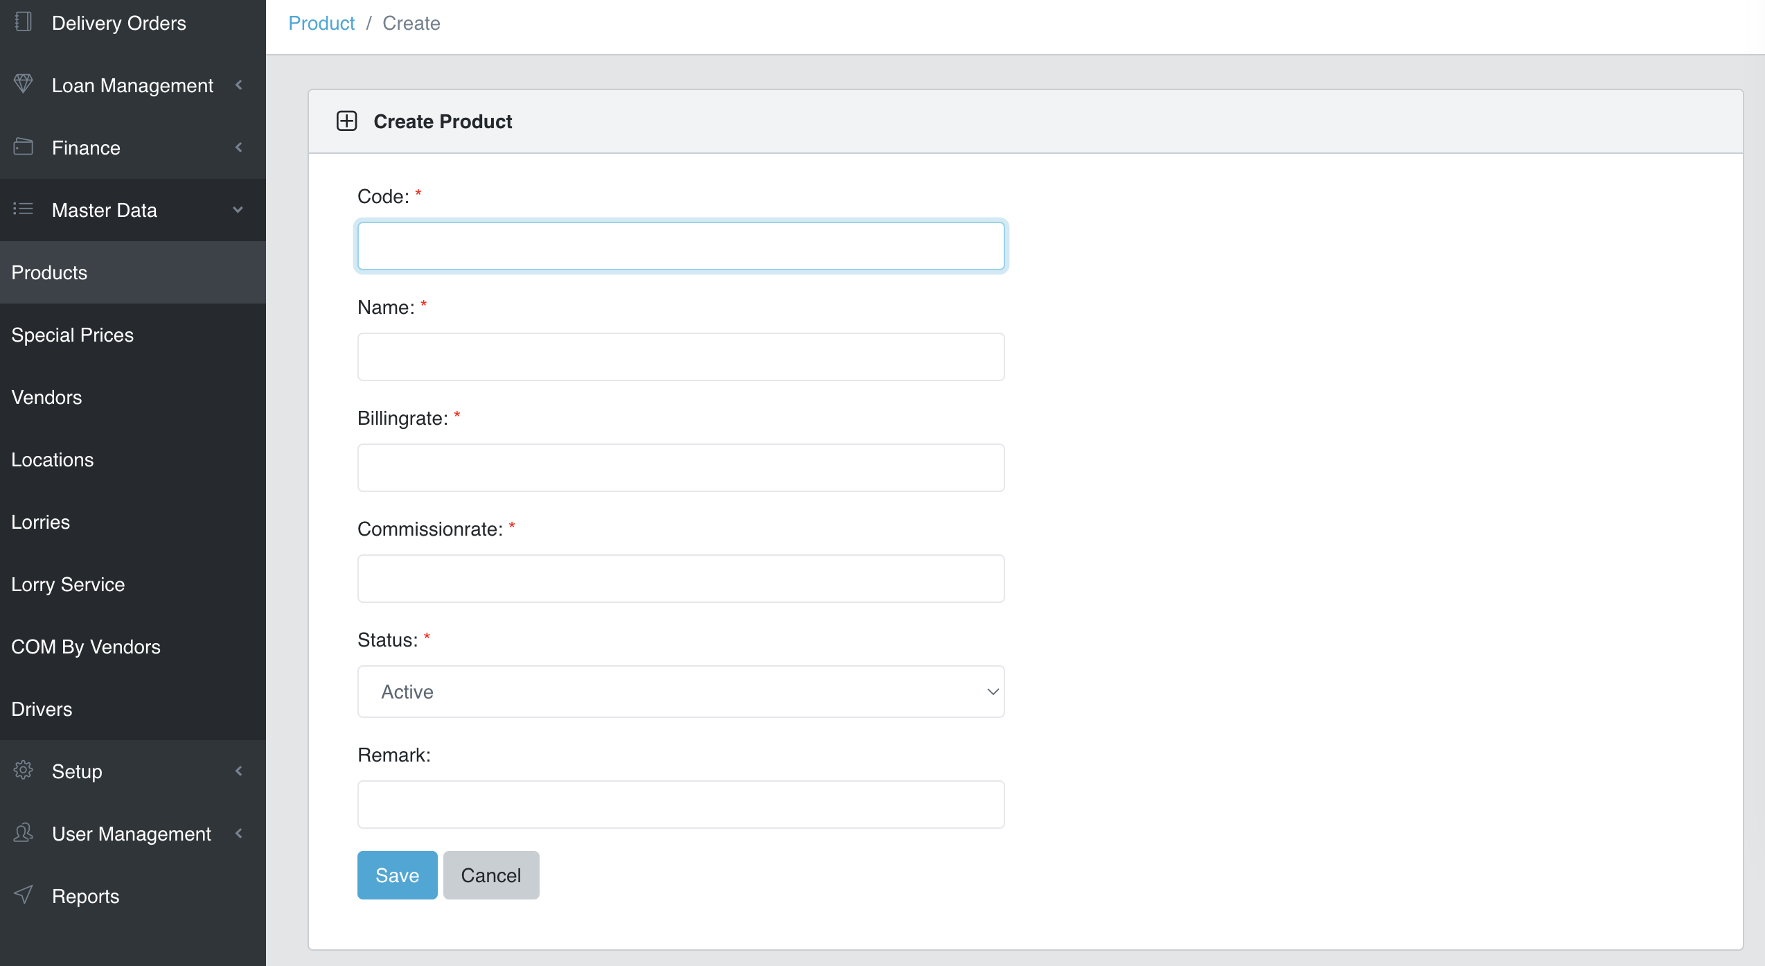
Task: Select Vendors from Master Data menu
Action: click(46, 397)
